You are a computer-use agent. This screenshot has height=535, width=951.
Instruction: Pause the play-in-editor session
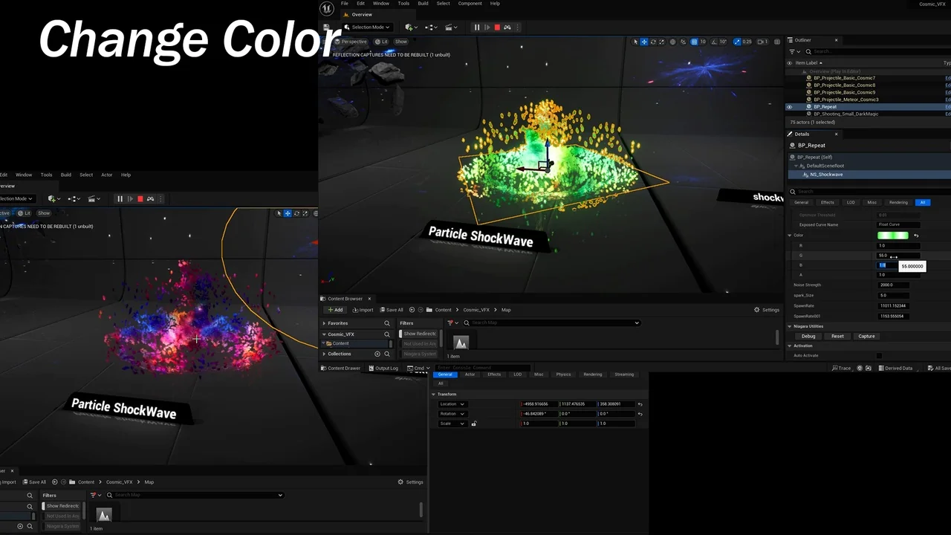pos(477,27)
